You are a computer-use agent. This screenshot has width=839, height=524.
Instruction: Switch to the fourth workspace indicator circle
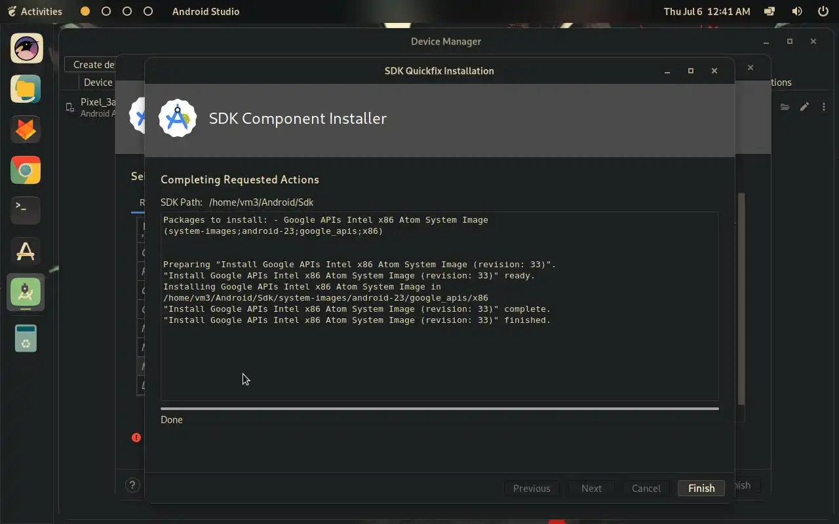pyautogui.click(x=148, y=11)
